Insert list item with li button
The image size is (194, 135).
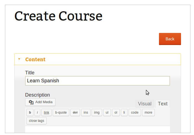tap(124, 113)
